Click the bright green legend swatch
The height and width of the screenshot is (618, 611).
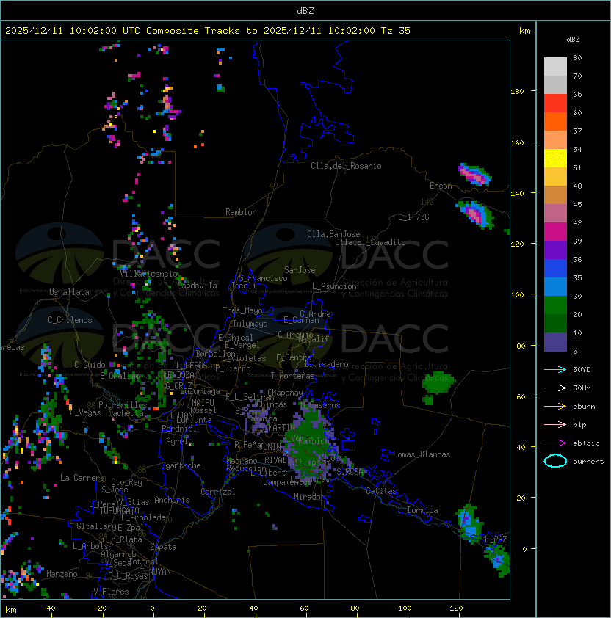pyautogui.click(x=555, y=305)
